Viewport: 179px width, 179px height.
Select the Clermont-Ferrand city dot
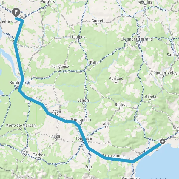coord(137,42)
